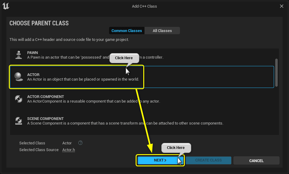Viewport: 289px width, 174px height.
Task: Open help icon beside Selected Class Actor
Action: click(80, 143)
